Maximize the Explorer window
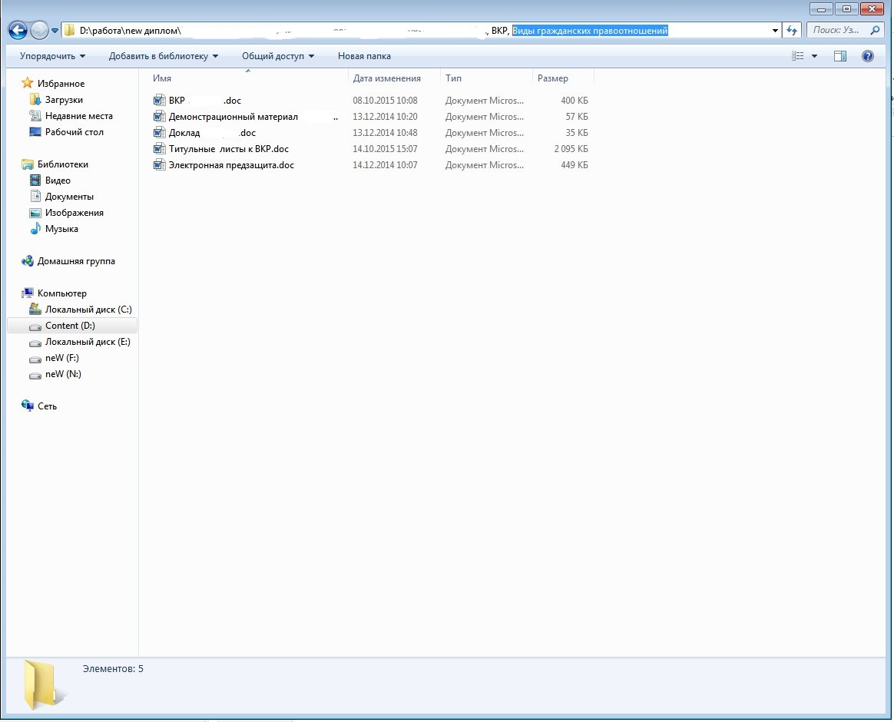 [846, 8]
